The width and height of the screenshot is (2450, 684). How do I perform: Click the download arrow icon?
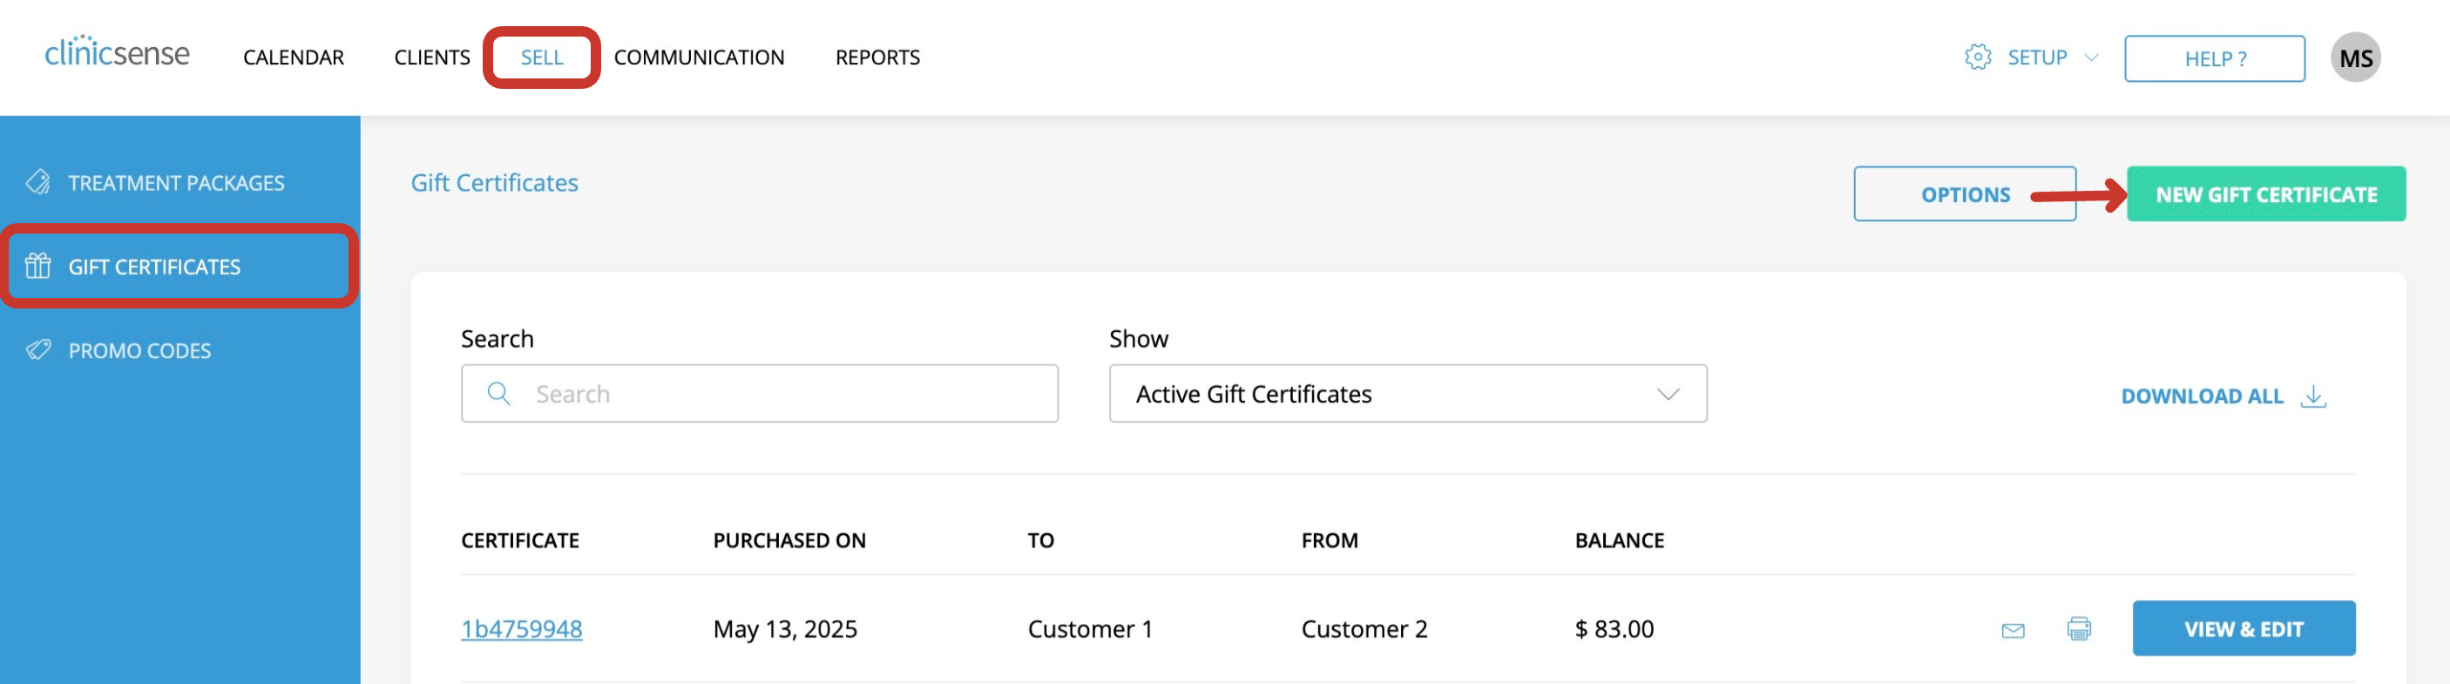click(2313, 396)
